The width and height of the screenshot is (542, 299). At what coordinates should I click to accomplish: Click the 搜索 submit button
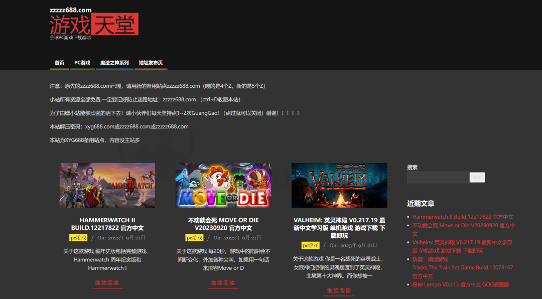coord(477,177)
